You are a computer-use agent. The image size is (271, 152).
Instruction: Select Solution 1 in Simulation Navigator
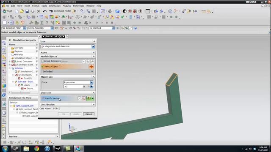[19, 68]
